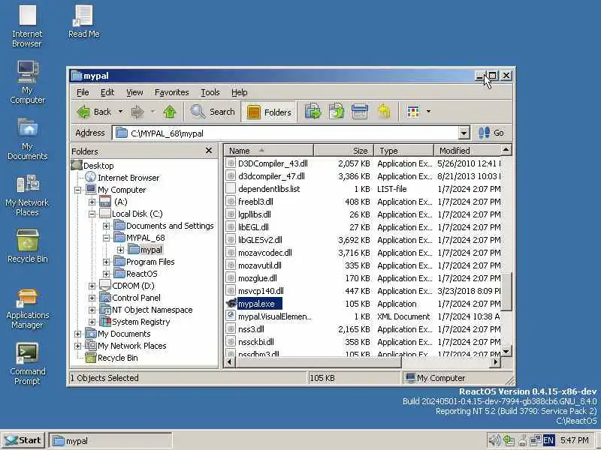Open the Tools menu
Screen dimensions: 601x450
click(210, 92)
